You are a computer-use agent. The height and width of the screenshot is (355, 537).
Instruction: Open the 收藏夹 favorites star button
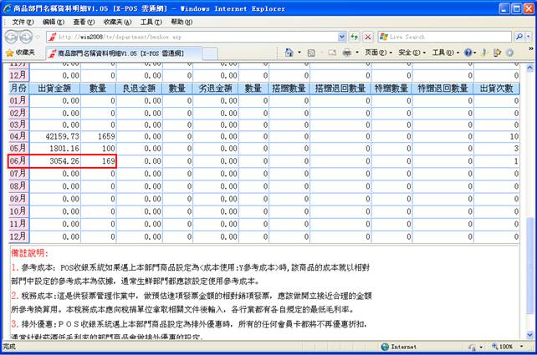[x=20, y=53]
